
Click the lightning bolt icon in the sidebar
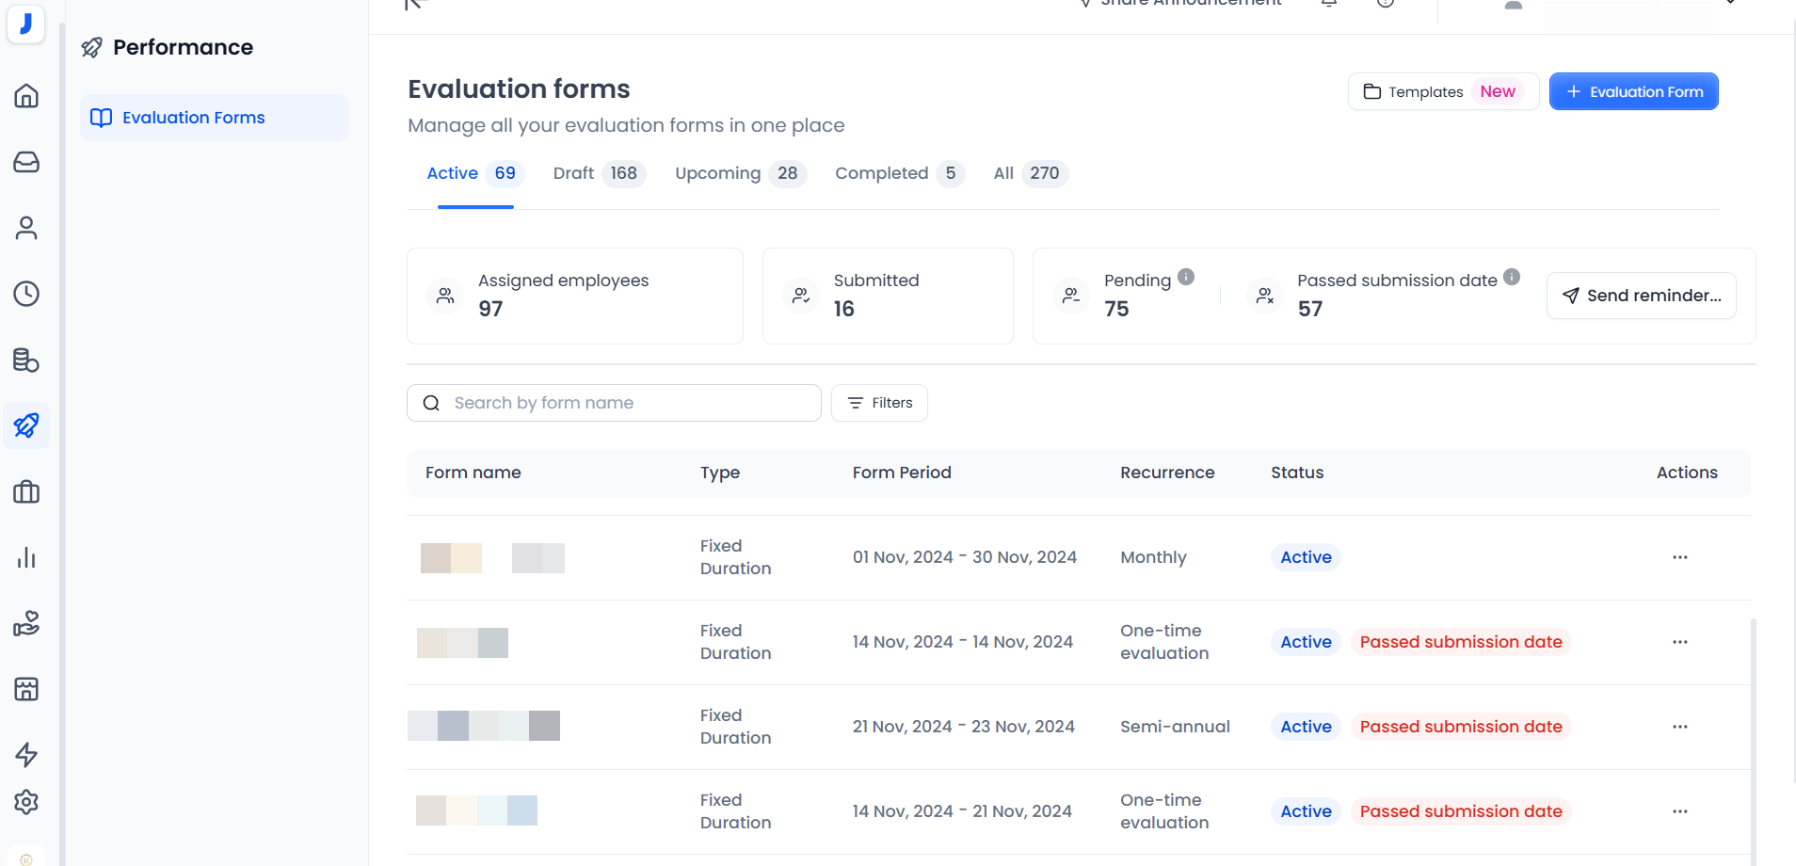pyautogui.click(x=26, y=755)
